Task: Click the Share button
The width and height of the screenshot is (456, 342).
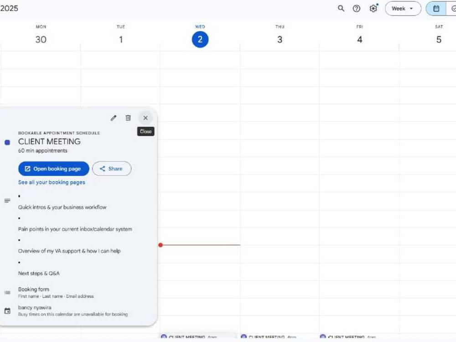Action: coord(112,169)
